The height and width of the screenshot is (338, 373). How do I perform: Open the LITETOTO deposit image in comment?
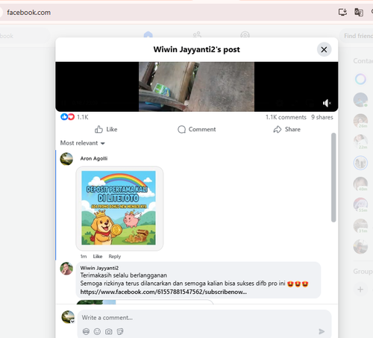pos(119,208)
